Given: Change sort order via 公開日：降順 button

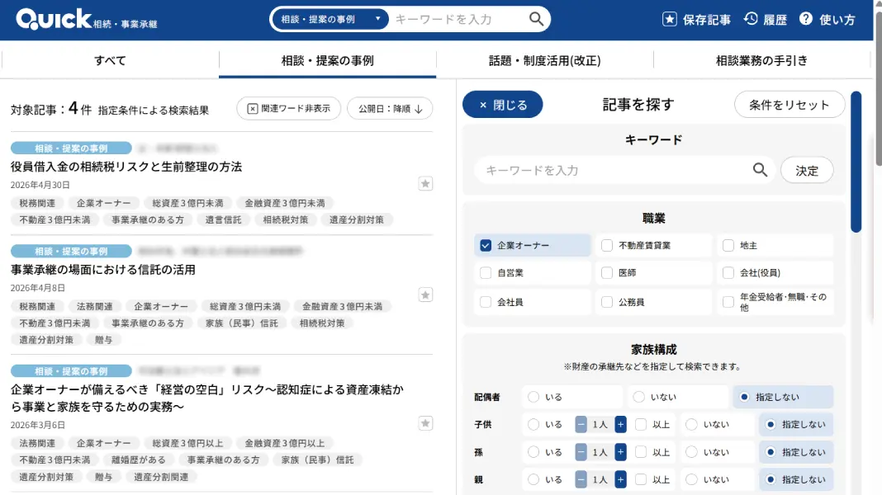Looking at the screenshot, I should coord(390,108).
